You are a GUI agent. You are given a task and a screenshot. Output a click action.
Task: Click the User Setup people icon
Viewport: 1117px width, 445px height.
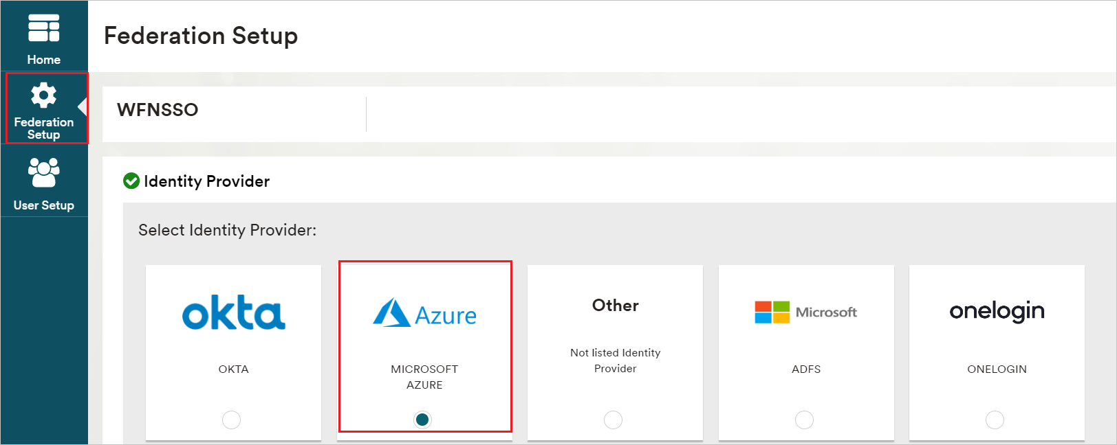click(x=43, y=172)
